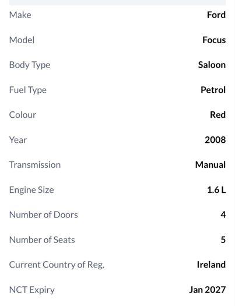Click the Fuel Type label
Screen dimensions: 235x306
28,90
